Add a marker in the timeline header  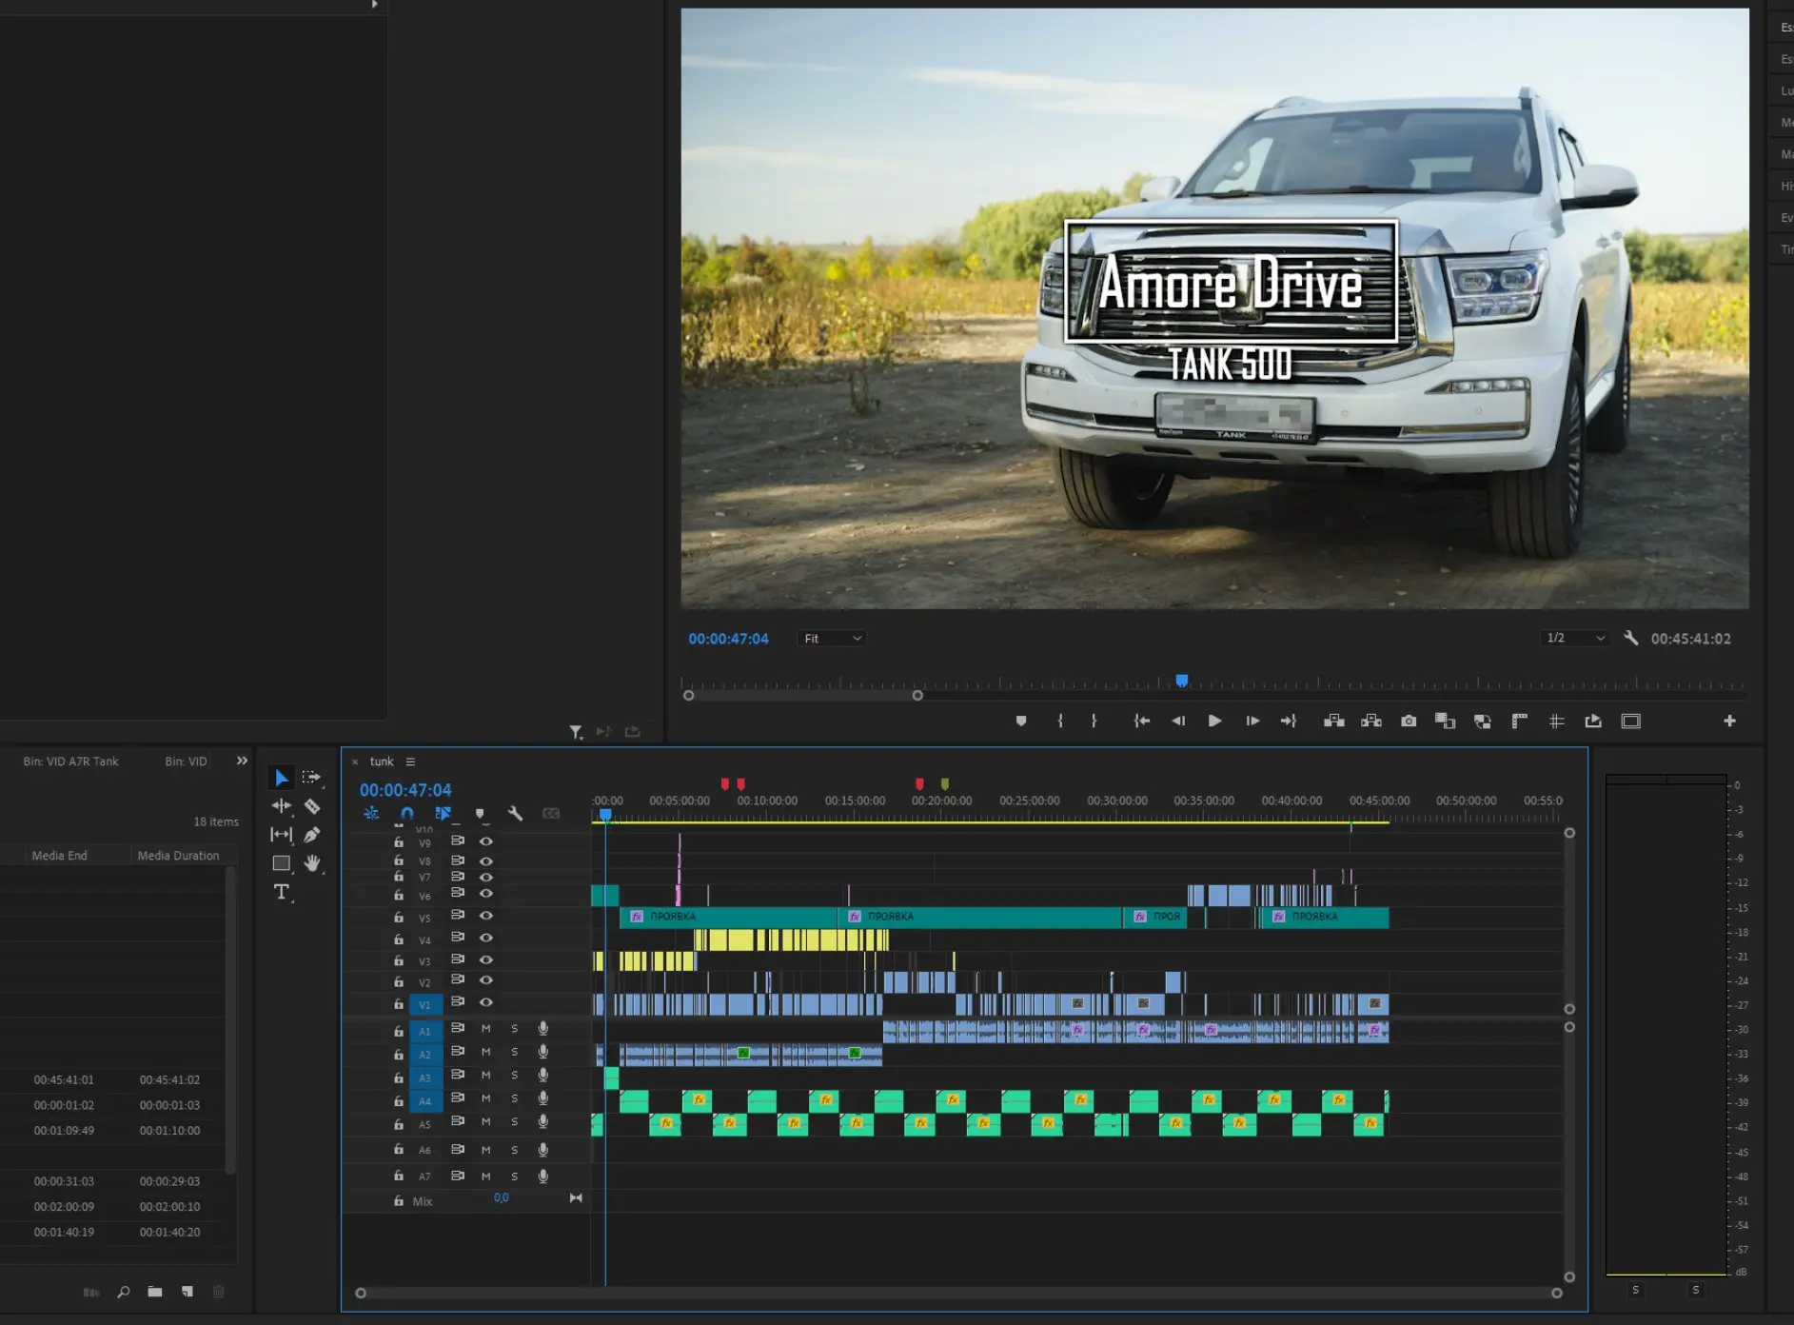(x=480, y=813)
